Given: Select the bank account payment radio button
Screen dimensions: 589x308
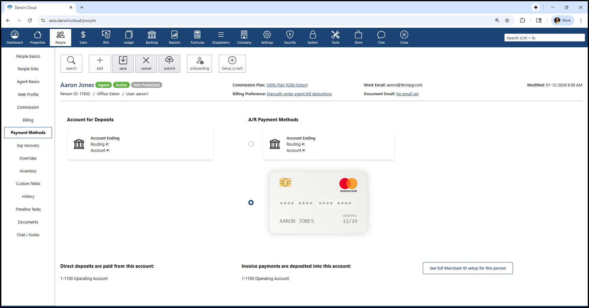Looking at the screenshot, I should click(251, 144).
